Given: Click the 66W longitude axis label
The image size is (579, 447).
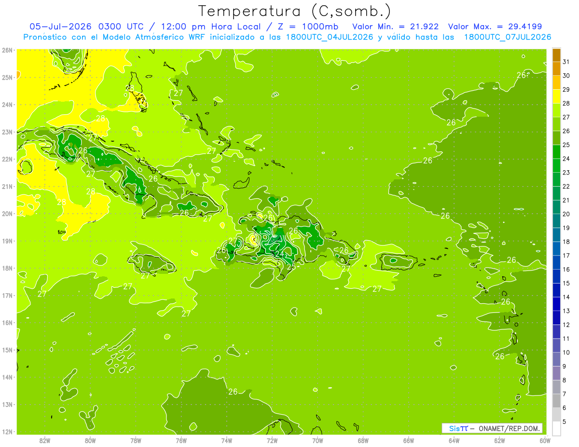Looking at the screenshot, I should point(409,440).
